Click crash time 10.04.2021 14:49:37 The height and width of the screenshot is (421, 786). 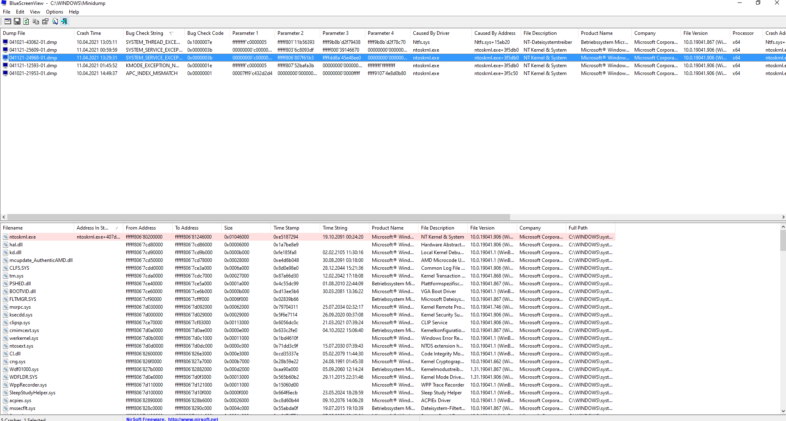97,73
